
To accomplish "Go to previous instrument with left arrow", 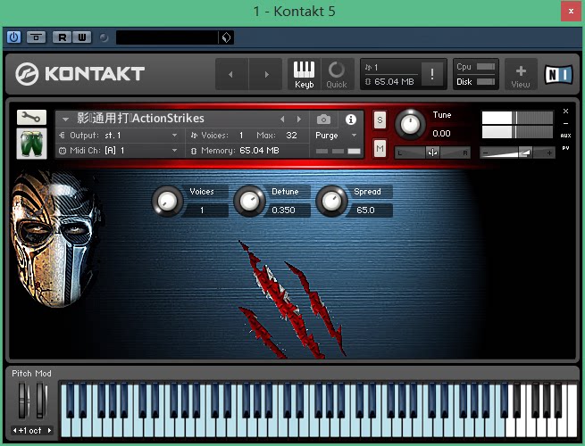I will point(231,74).
